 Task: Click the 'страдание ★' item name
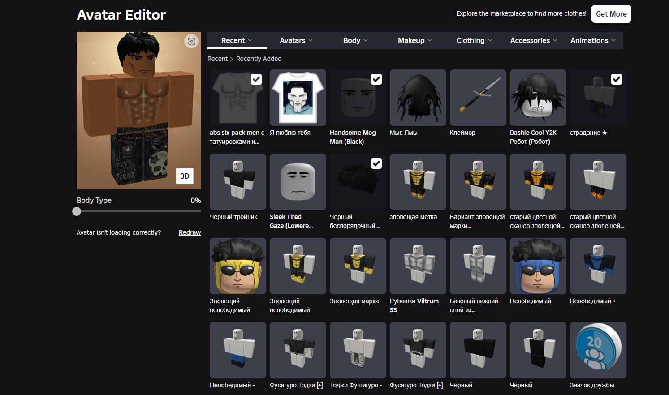click(x=588, y=133)
